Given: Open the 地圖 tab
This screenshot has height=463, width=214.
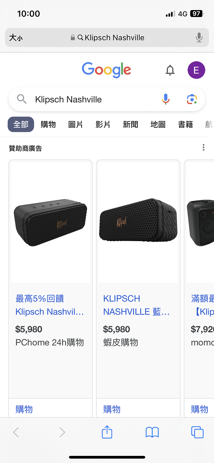Looking at the screenshot, I should 158,125.
